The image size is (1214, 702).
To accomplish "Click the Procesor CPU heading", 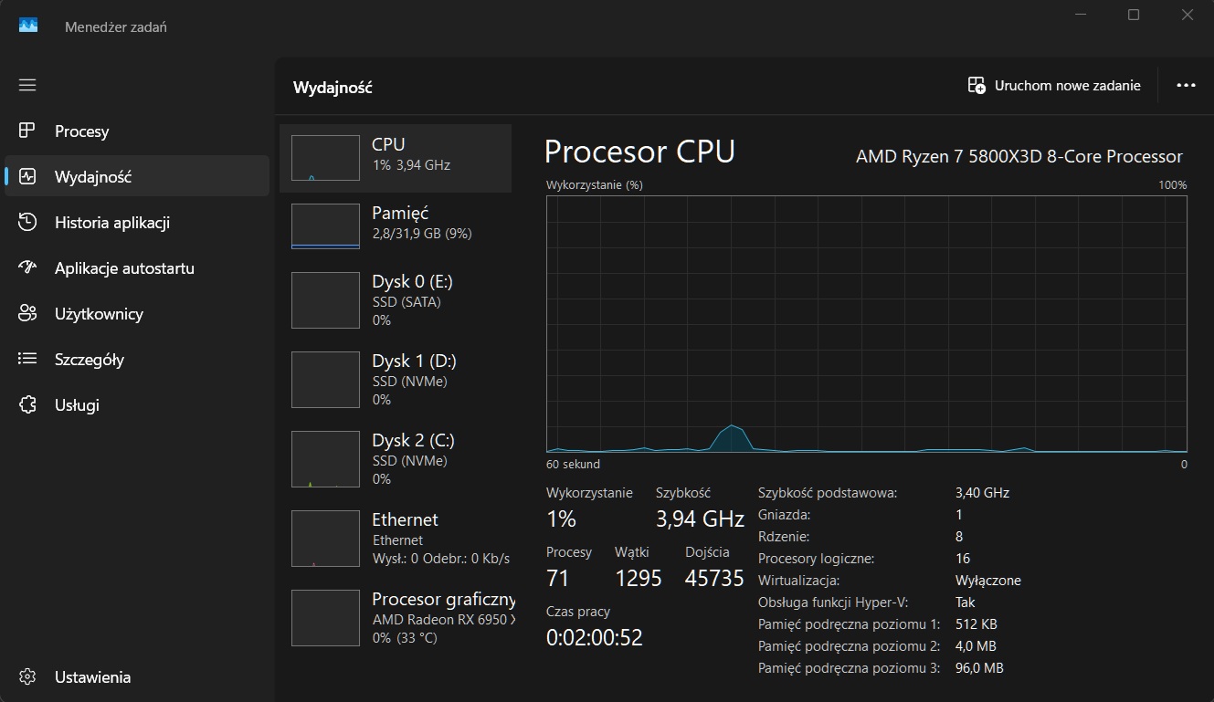I will pos(639,152).
